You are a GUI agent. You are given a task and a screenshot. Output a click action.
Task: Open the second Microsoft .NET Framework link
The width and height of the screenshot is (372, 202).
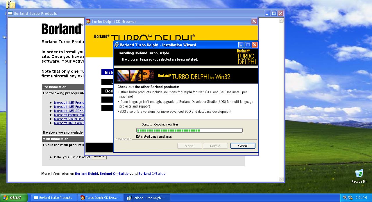[x=69, y=107]
